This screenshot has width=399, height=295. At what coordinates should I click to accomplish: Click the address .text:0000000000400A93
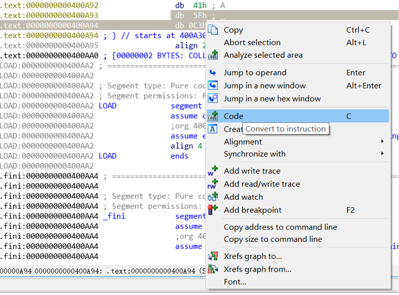click(49, 16)
